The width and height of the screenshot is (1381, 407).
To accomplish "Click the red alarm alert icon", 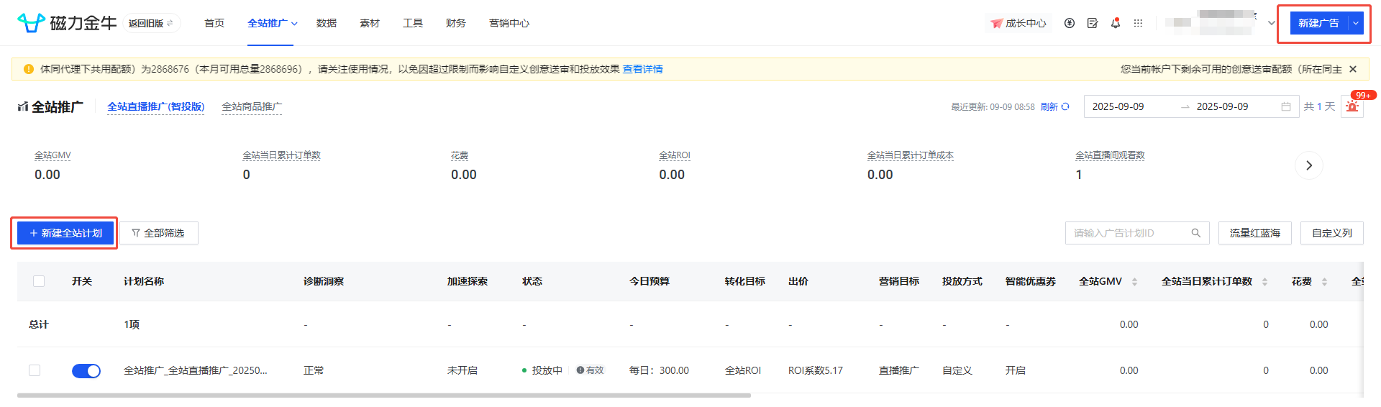I will pos(1352,106).
